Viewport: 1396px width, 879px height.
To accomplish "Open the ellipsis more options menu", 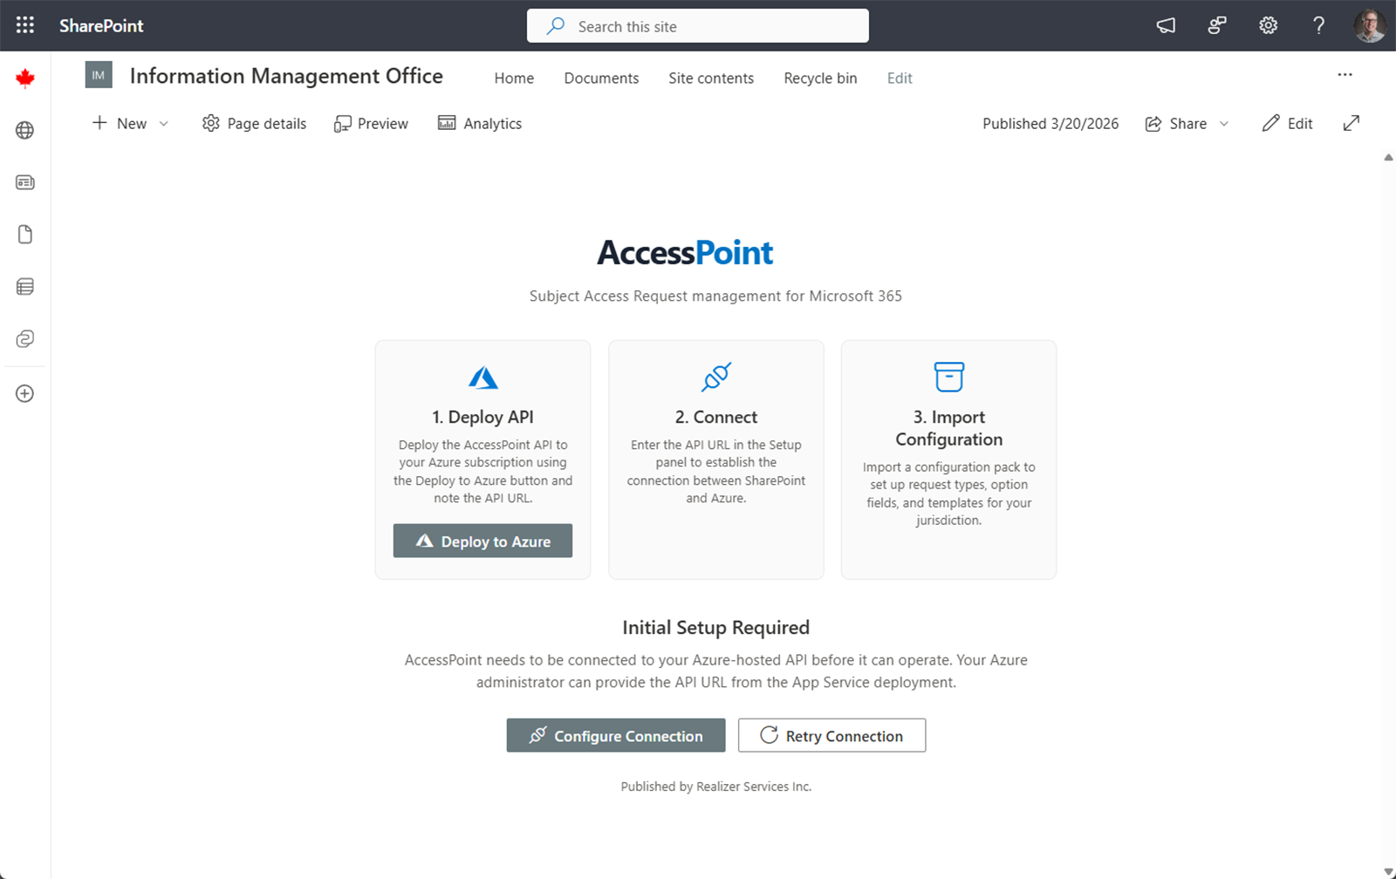I will [x=1345, y=75].
